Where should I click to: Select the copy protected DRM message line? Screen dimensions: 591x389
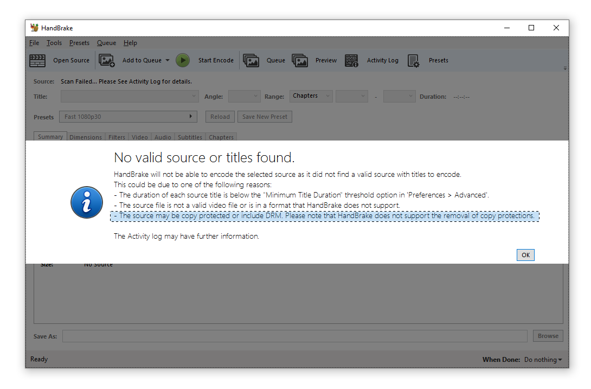pyautogui.click(x=324, y=216)
